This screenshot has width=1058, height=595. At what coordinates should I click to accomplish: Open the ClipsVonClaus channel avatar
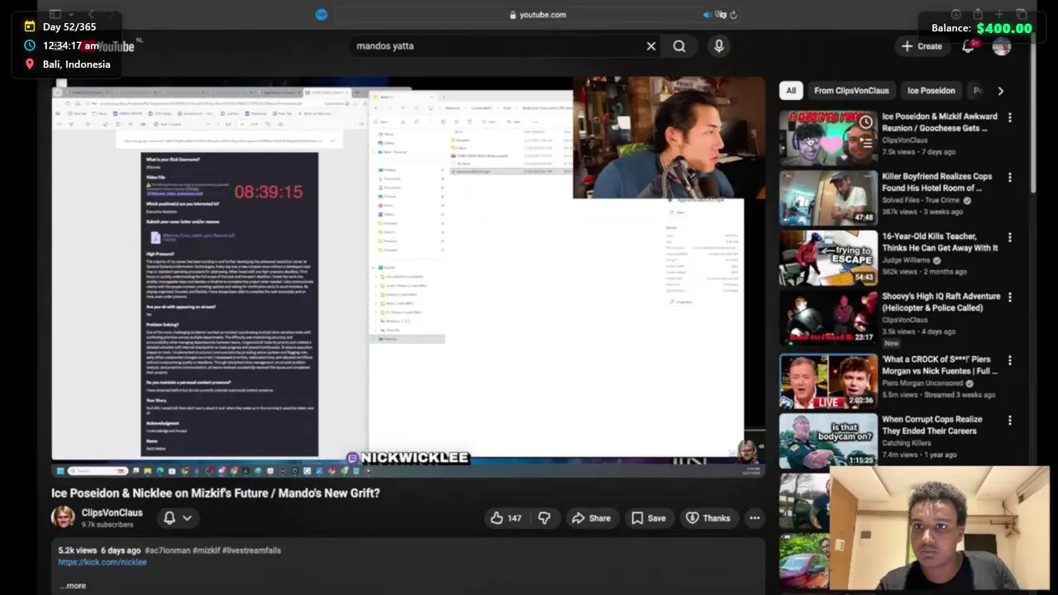tap(63, 517)
